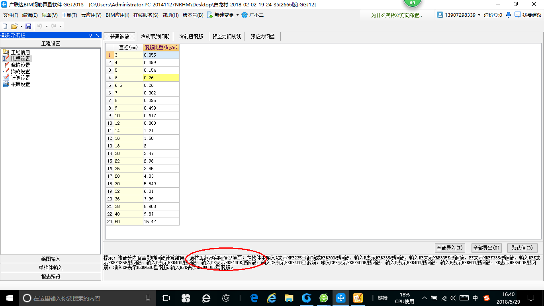The height and width of the screenshot is (306, 544).
Task: Expand the redo history dropdown arrow
Action: [61, 26]
